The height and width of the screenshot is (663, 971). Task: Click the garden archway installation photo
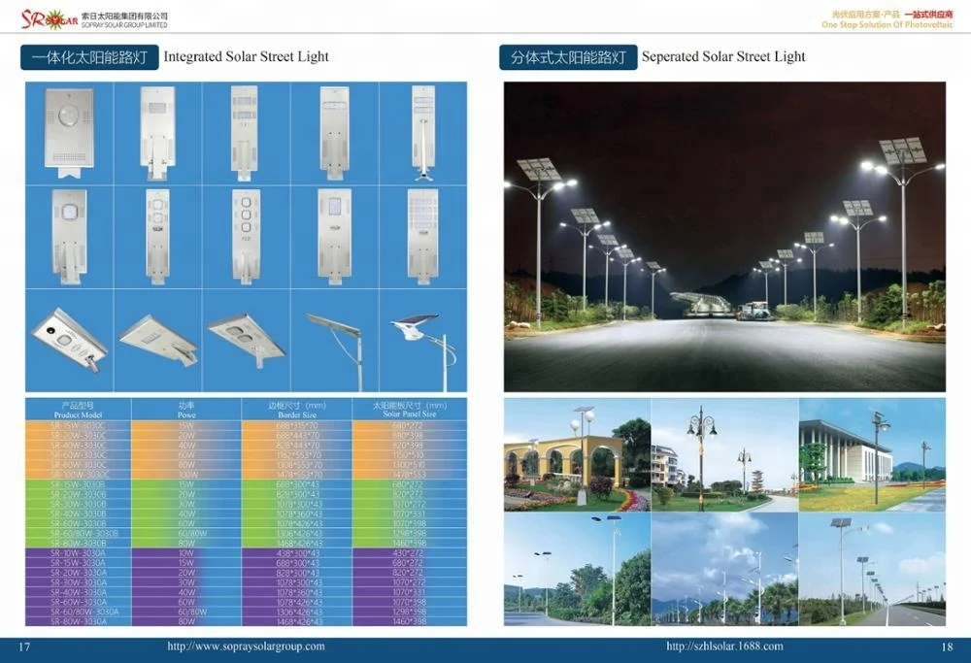579,453
